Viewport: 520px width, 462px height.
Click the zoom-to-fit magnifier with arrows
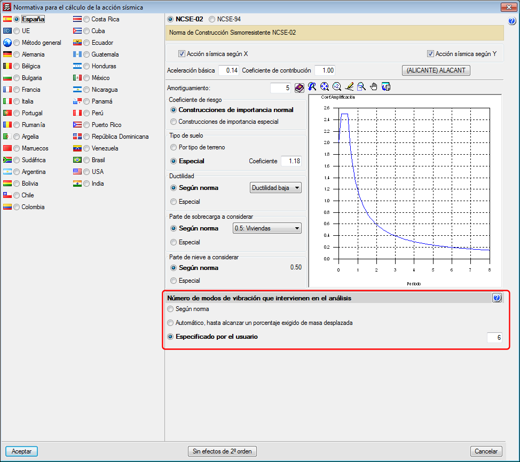(x=325, y=87)
